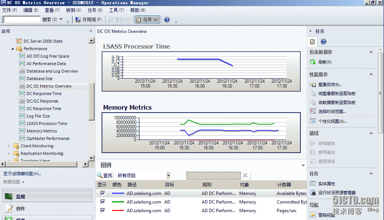Viewport: 384px width, 220px height.
Task: Click the 作用域(P) scope toolbar button
Action: click(x=88, y=19)
